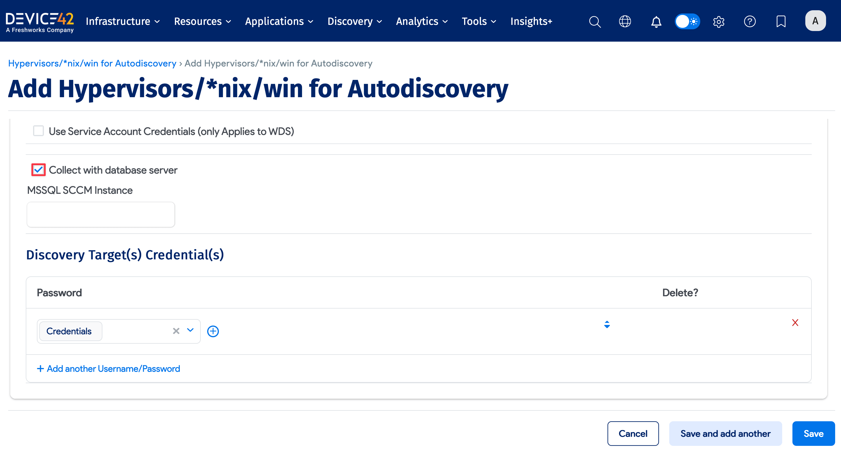Delete the credential row via red X

795,323
